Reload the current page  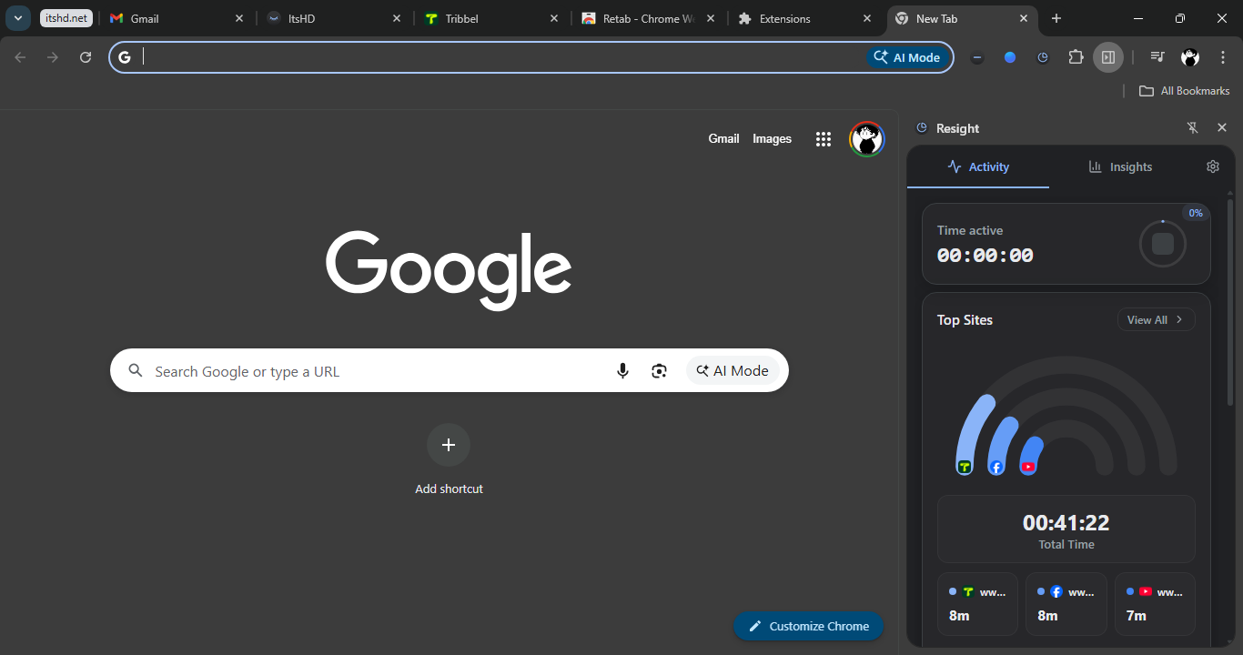[x=86, y=57]
